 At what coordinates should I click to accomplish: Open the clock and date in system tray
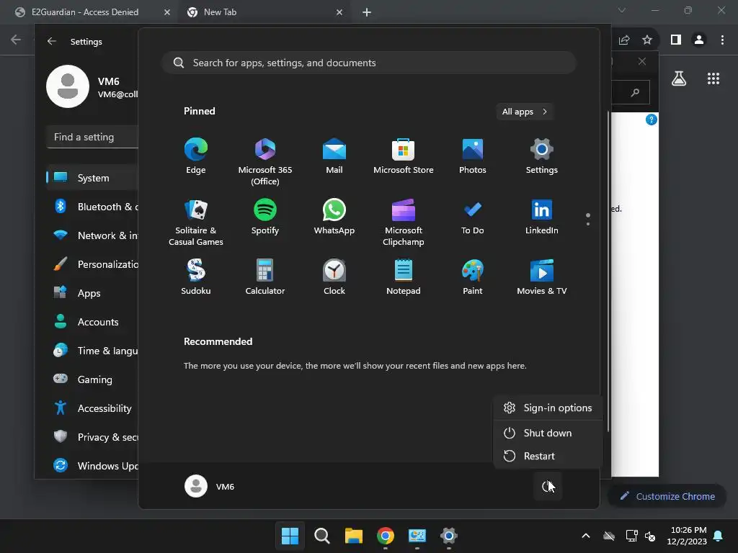coord(686,536)
